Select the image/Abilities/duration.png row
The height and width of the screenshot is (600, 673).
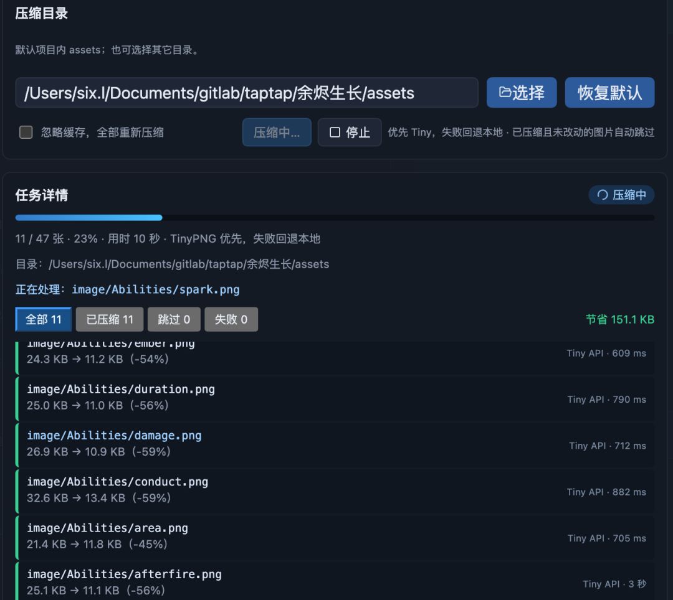click(335, 398)
